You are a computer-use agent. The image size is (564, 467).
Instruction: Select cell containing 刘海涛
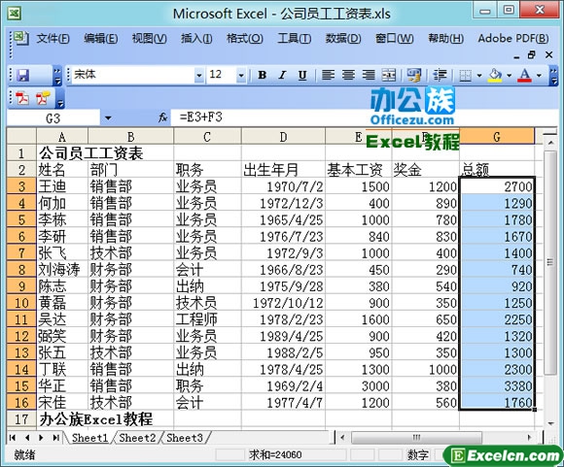62,270
